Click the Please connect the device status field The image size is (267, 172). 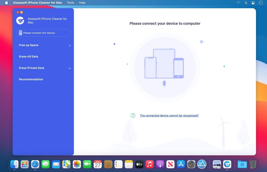pos(43,33)
